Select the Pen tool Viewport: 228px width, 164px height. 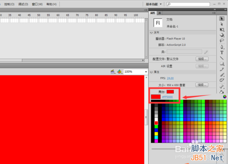tap(222, 47)
